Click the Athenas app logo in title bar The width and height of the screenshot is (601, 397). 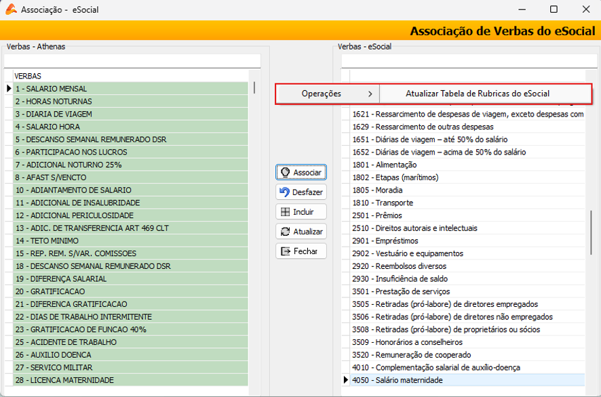point(11,9)
